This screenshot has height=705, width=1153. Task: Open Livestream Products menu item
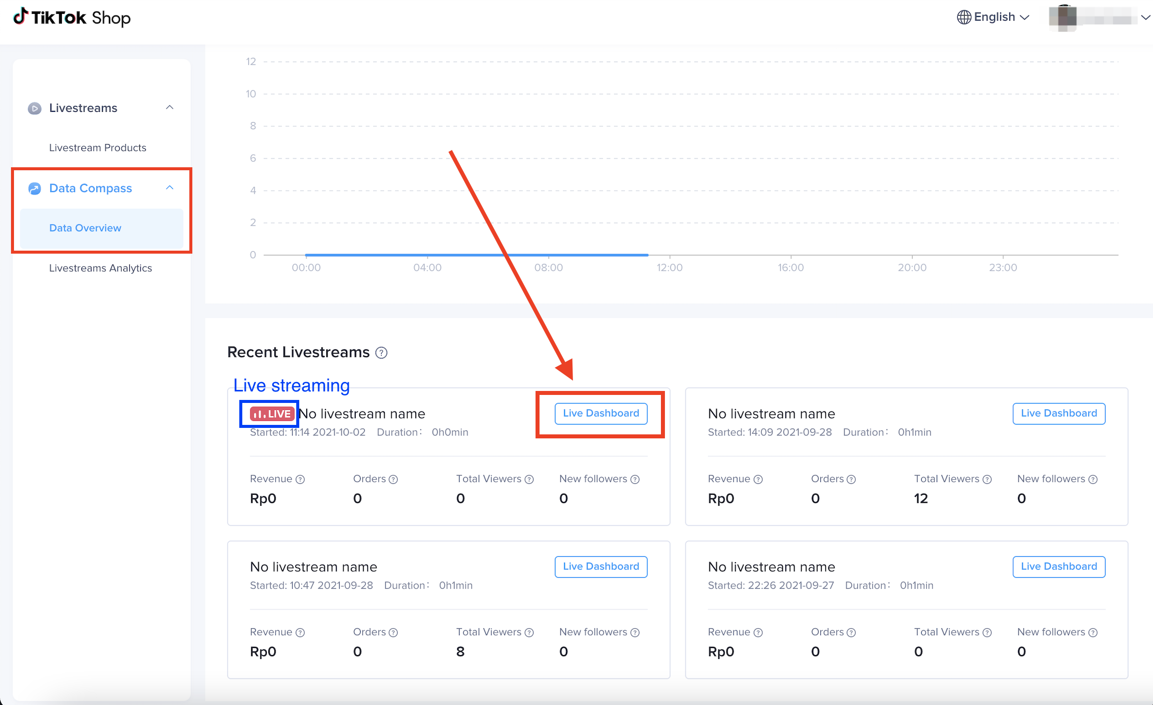(97, 148)
